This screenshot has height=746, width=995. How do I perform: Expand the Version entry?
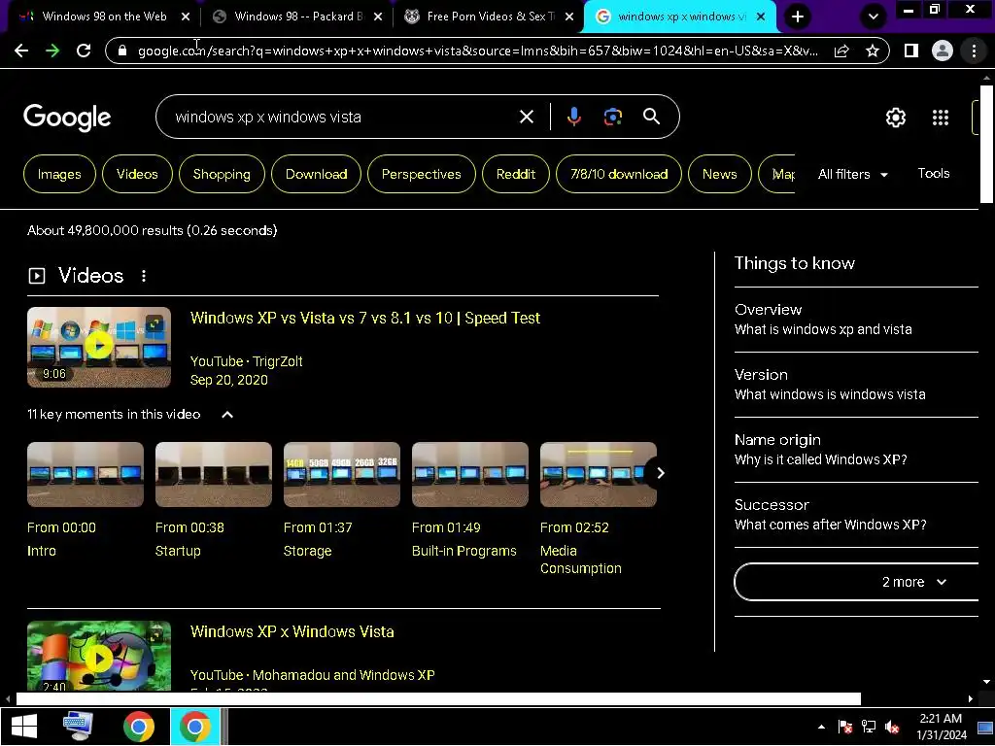pos(856,385)
